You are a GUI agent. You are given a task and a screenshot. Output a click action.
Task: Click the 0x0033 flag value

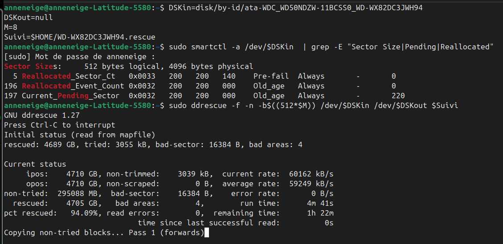pyautogui.click(x=142, y=76)
